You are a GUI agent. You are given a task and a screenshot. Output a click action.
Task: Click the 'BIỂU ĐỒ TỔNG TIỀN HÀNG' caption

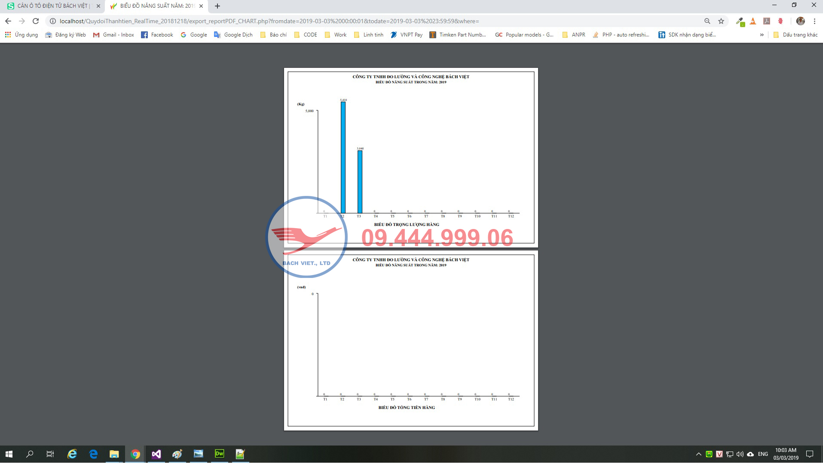407,408
